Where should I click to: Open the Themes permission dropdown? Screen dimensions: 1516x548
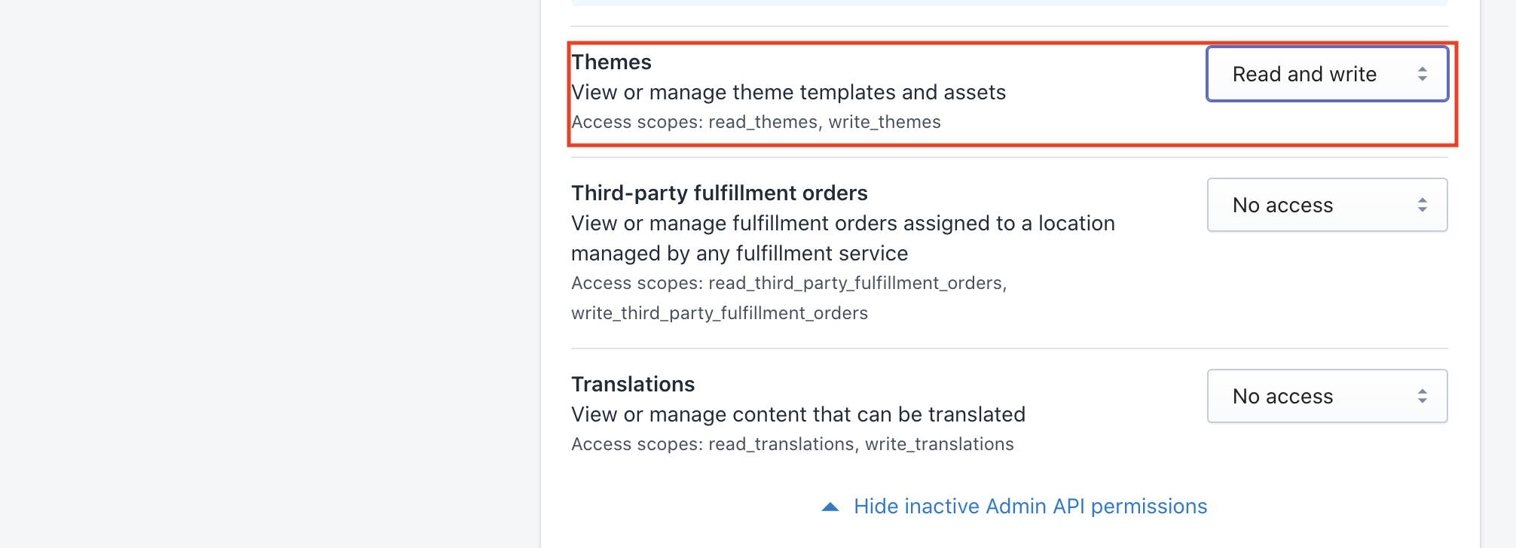pos(1326,74)
